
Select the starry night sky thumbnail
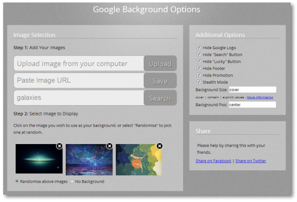pyautogui.click(x=89, y=160)
